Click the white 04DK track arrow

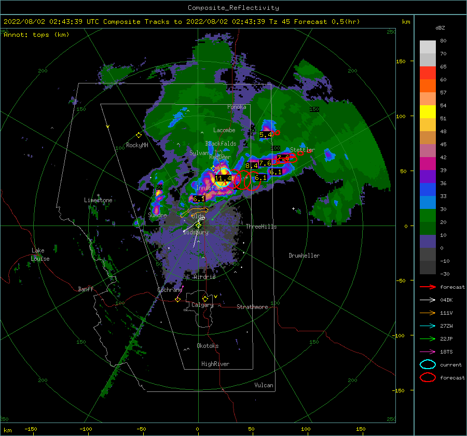click(428, 300)
